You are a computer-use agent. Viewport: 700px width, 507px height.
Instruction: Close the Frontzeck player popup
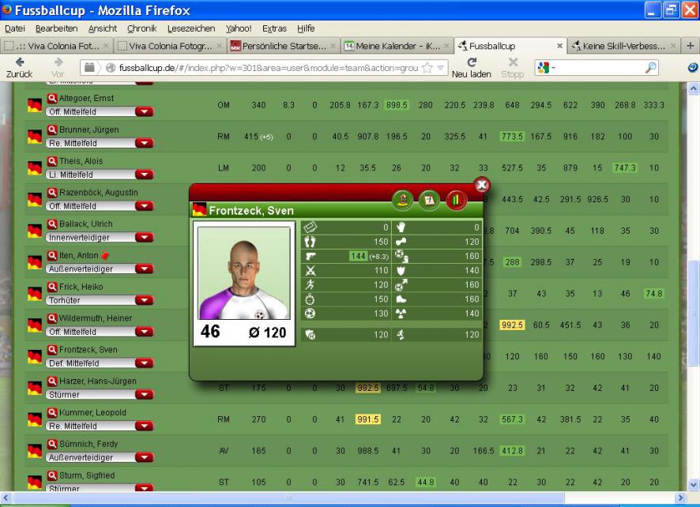click(481, 186)
